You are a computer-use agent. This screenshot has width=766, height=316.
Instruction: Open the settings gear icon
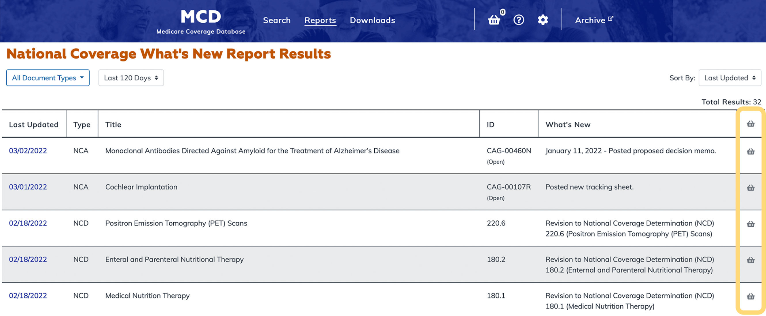(x=543, y=20)
